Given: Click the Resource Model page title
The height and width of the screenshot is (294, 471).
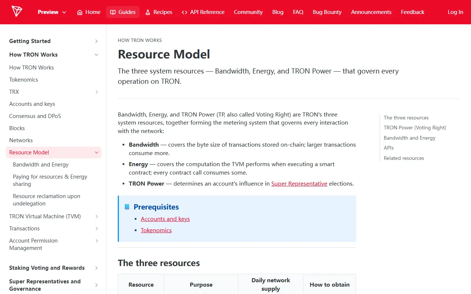Looking at the screenshot, I should click(x=164, y=54).
